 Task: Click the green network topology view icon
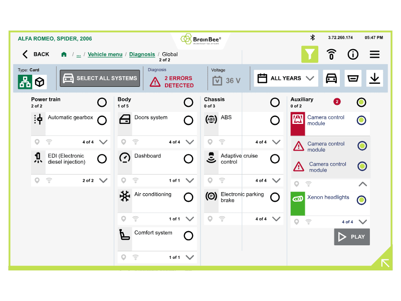(25, 82)
